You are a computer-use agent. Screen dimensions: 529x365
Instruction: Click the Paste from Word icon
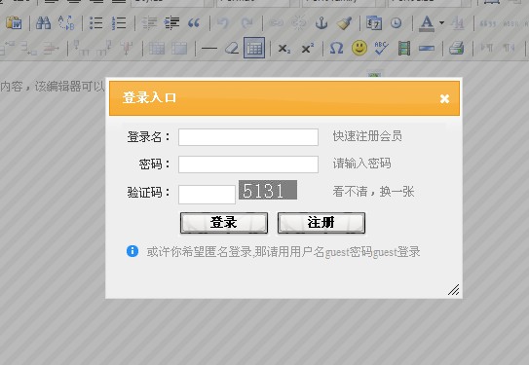[x=14, y=23]
